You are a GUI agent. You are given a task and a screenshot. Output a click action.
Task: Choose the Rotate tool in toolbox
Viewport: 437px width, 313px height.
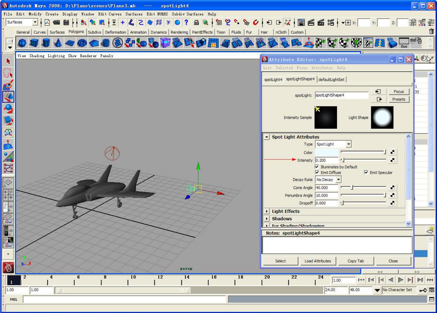click(x=8, y=109)
